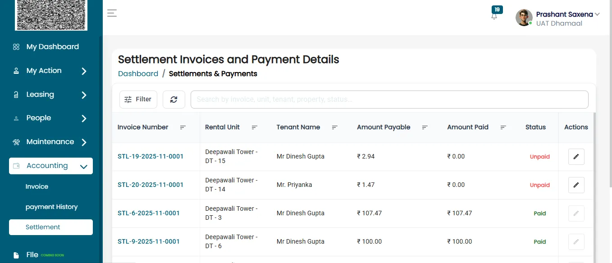Go to Dashboard breadcrumb link
This screenshot has width=612, height=263.
pyautogui.click(x=138, y=73)
